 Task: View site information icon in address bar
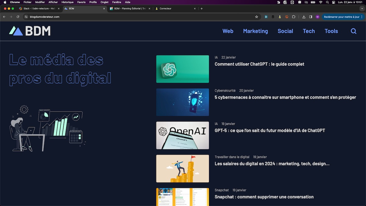click(26, 17)
